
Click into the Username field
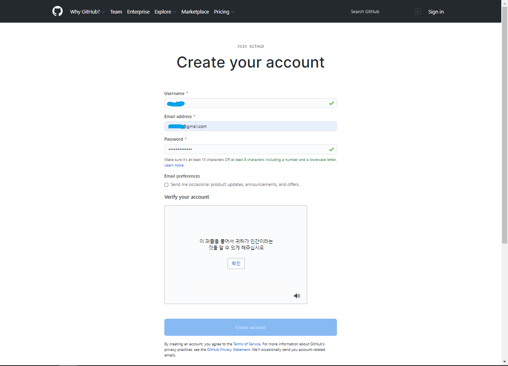tap(250, 103)
